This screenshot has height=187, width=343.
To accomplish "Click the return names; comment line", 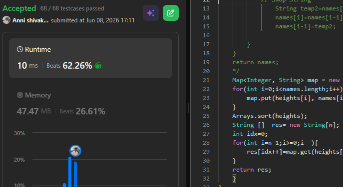I will 255,62.
